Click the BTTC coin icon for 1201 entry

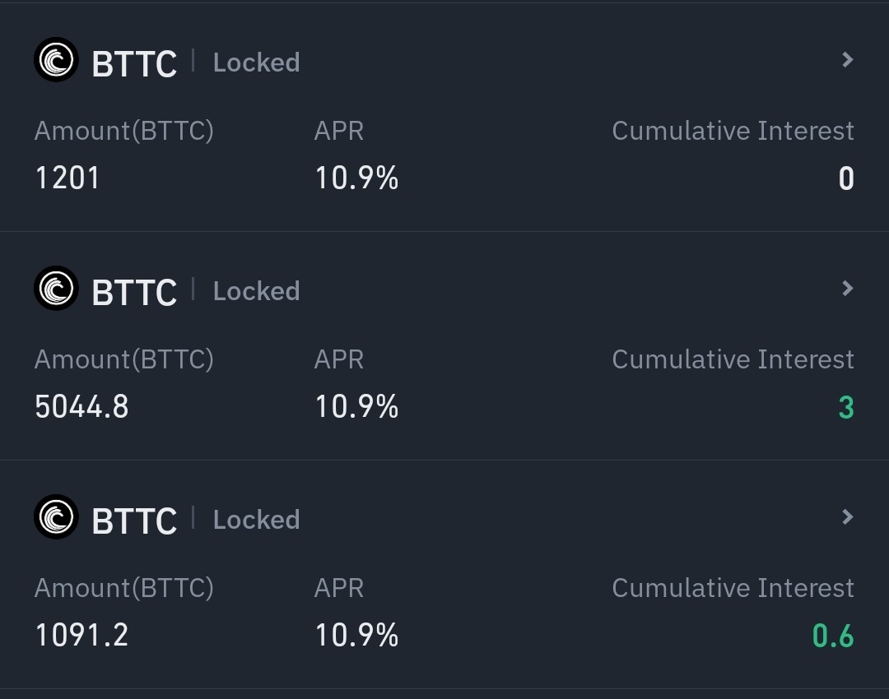[x=56, y=60]
